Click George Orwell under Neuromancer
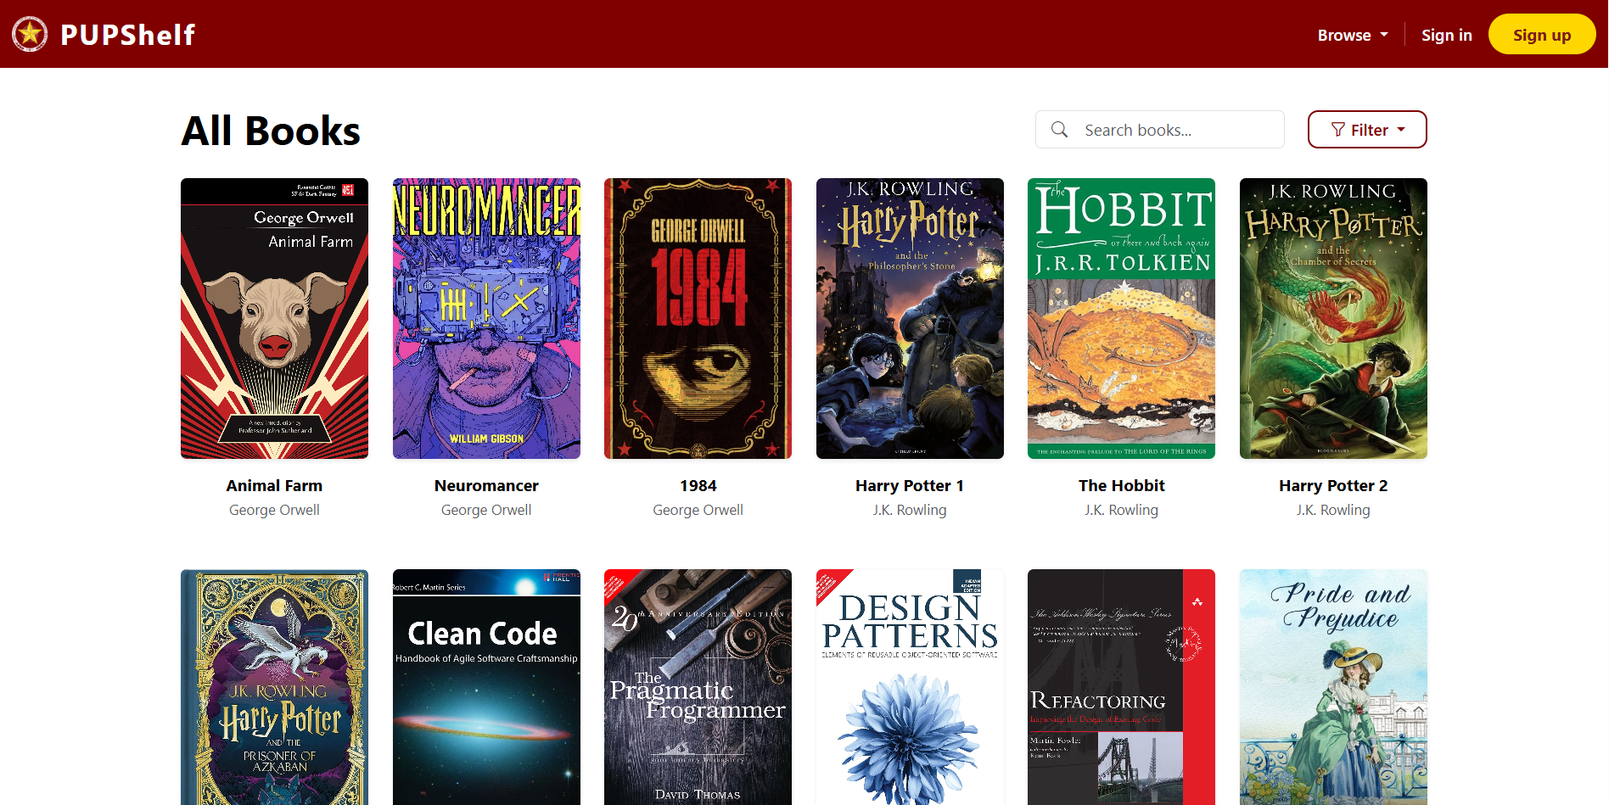The height and width of the screenshot is (805, 1609). click(x=486, y=510)
